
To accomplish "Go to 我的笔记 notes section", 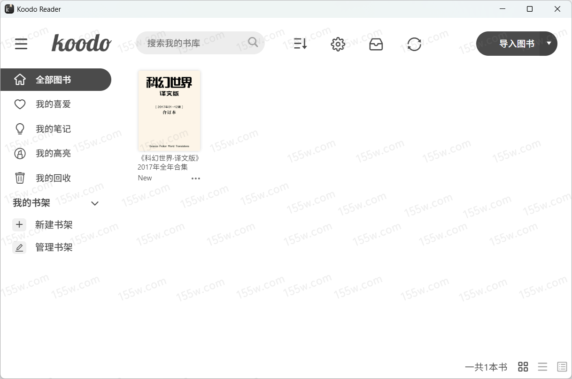I will tap(53, 129).
